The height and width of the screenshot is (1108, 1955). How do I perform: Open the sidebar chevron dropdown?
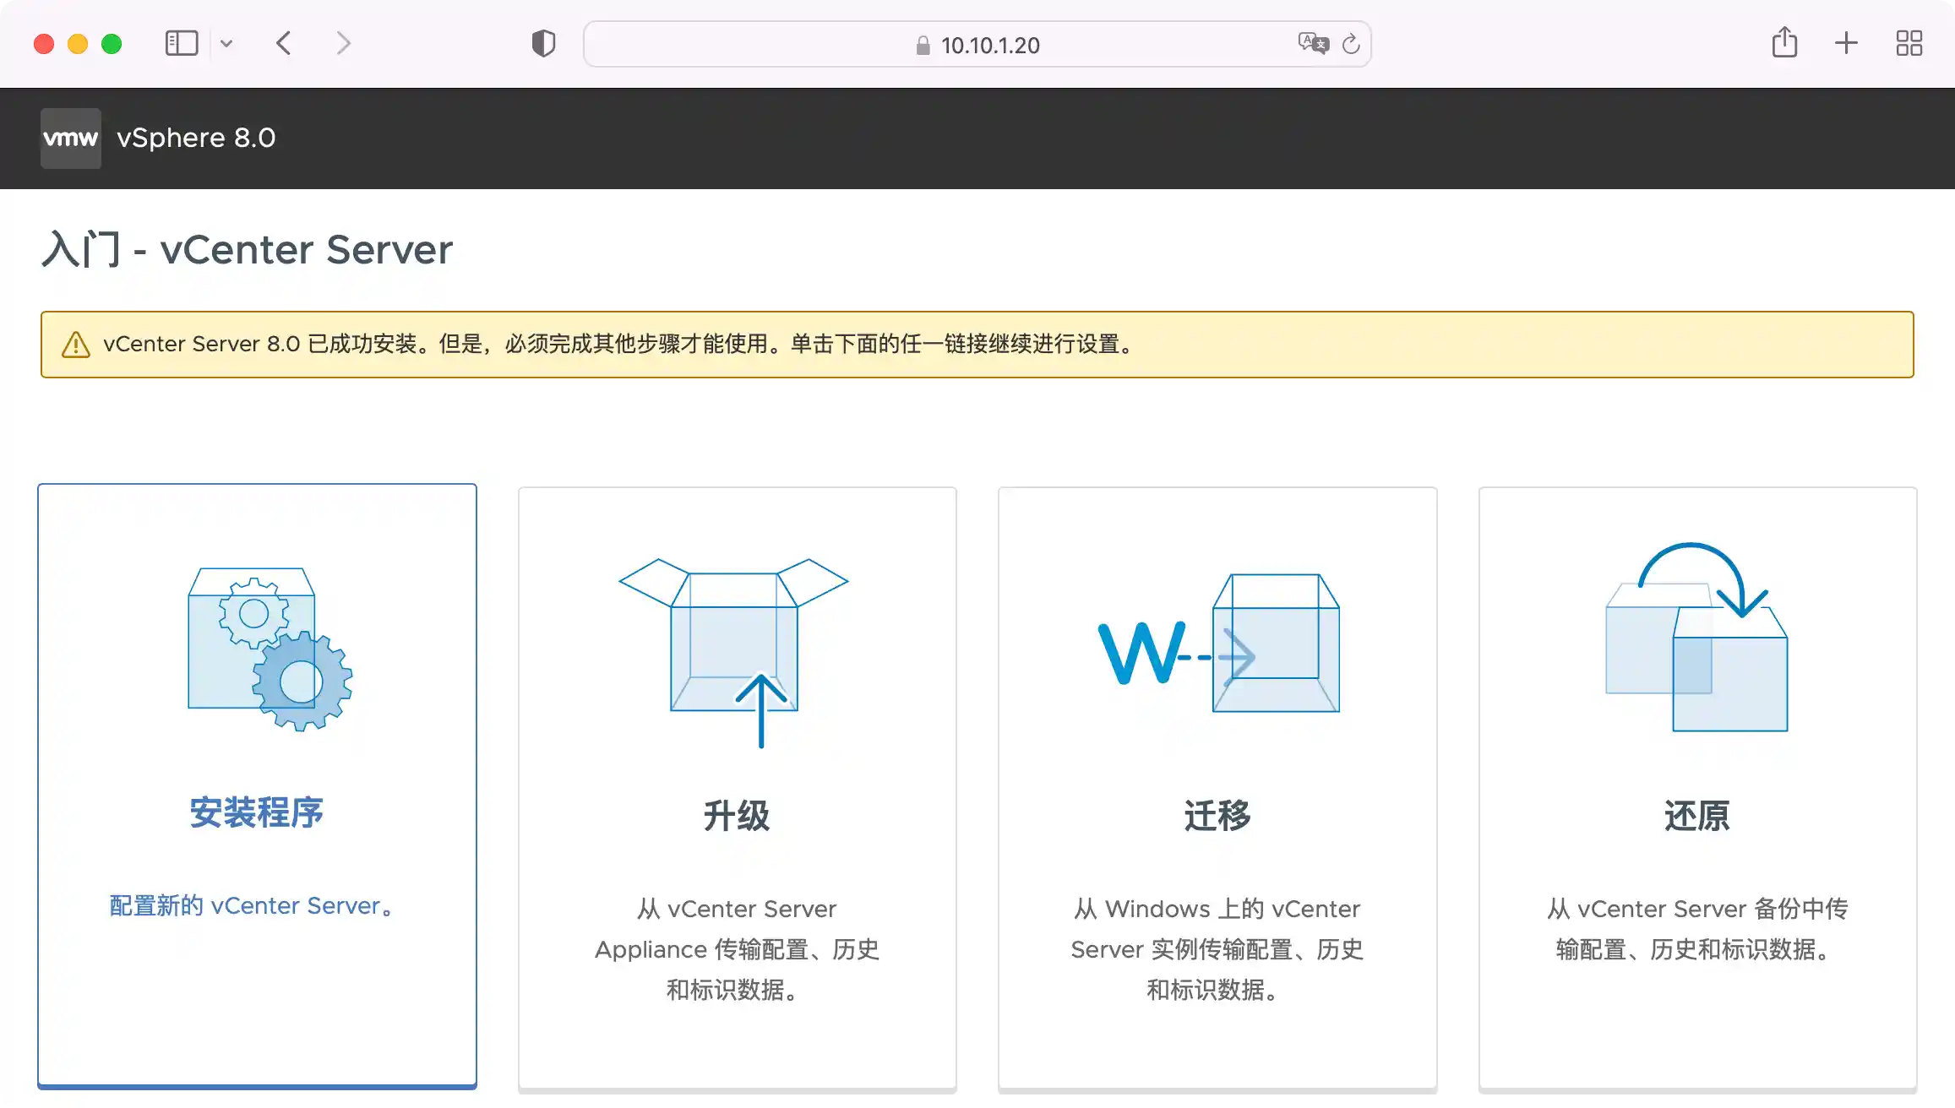click(226, 43)
